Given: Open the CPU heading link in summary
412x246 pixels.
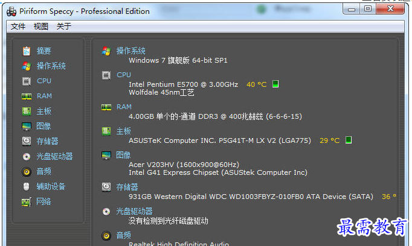Looking at the screenshot, I should point(124,75).
